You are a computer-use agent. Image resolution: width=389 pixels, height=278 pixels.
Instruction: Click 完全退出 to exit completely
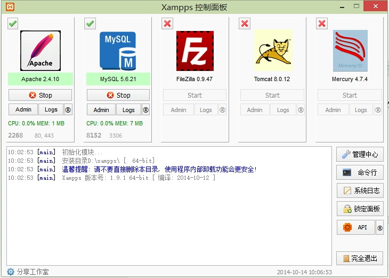(x=360, y=258)
